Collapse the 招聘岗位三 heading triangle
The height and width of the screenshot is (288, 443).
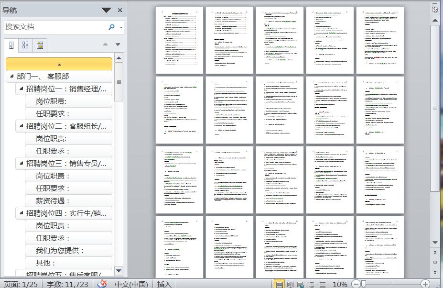[21, 163]
